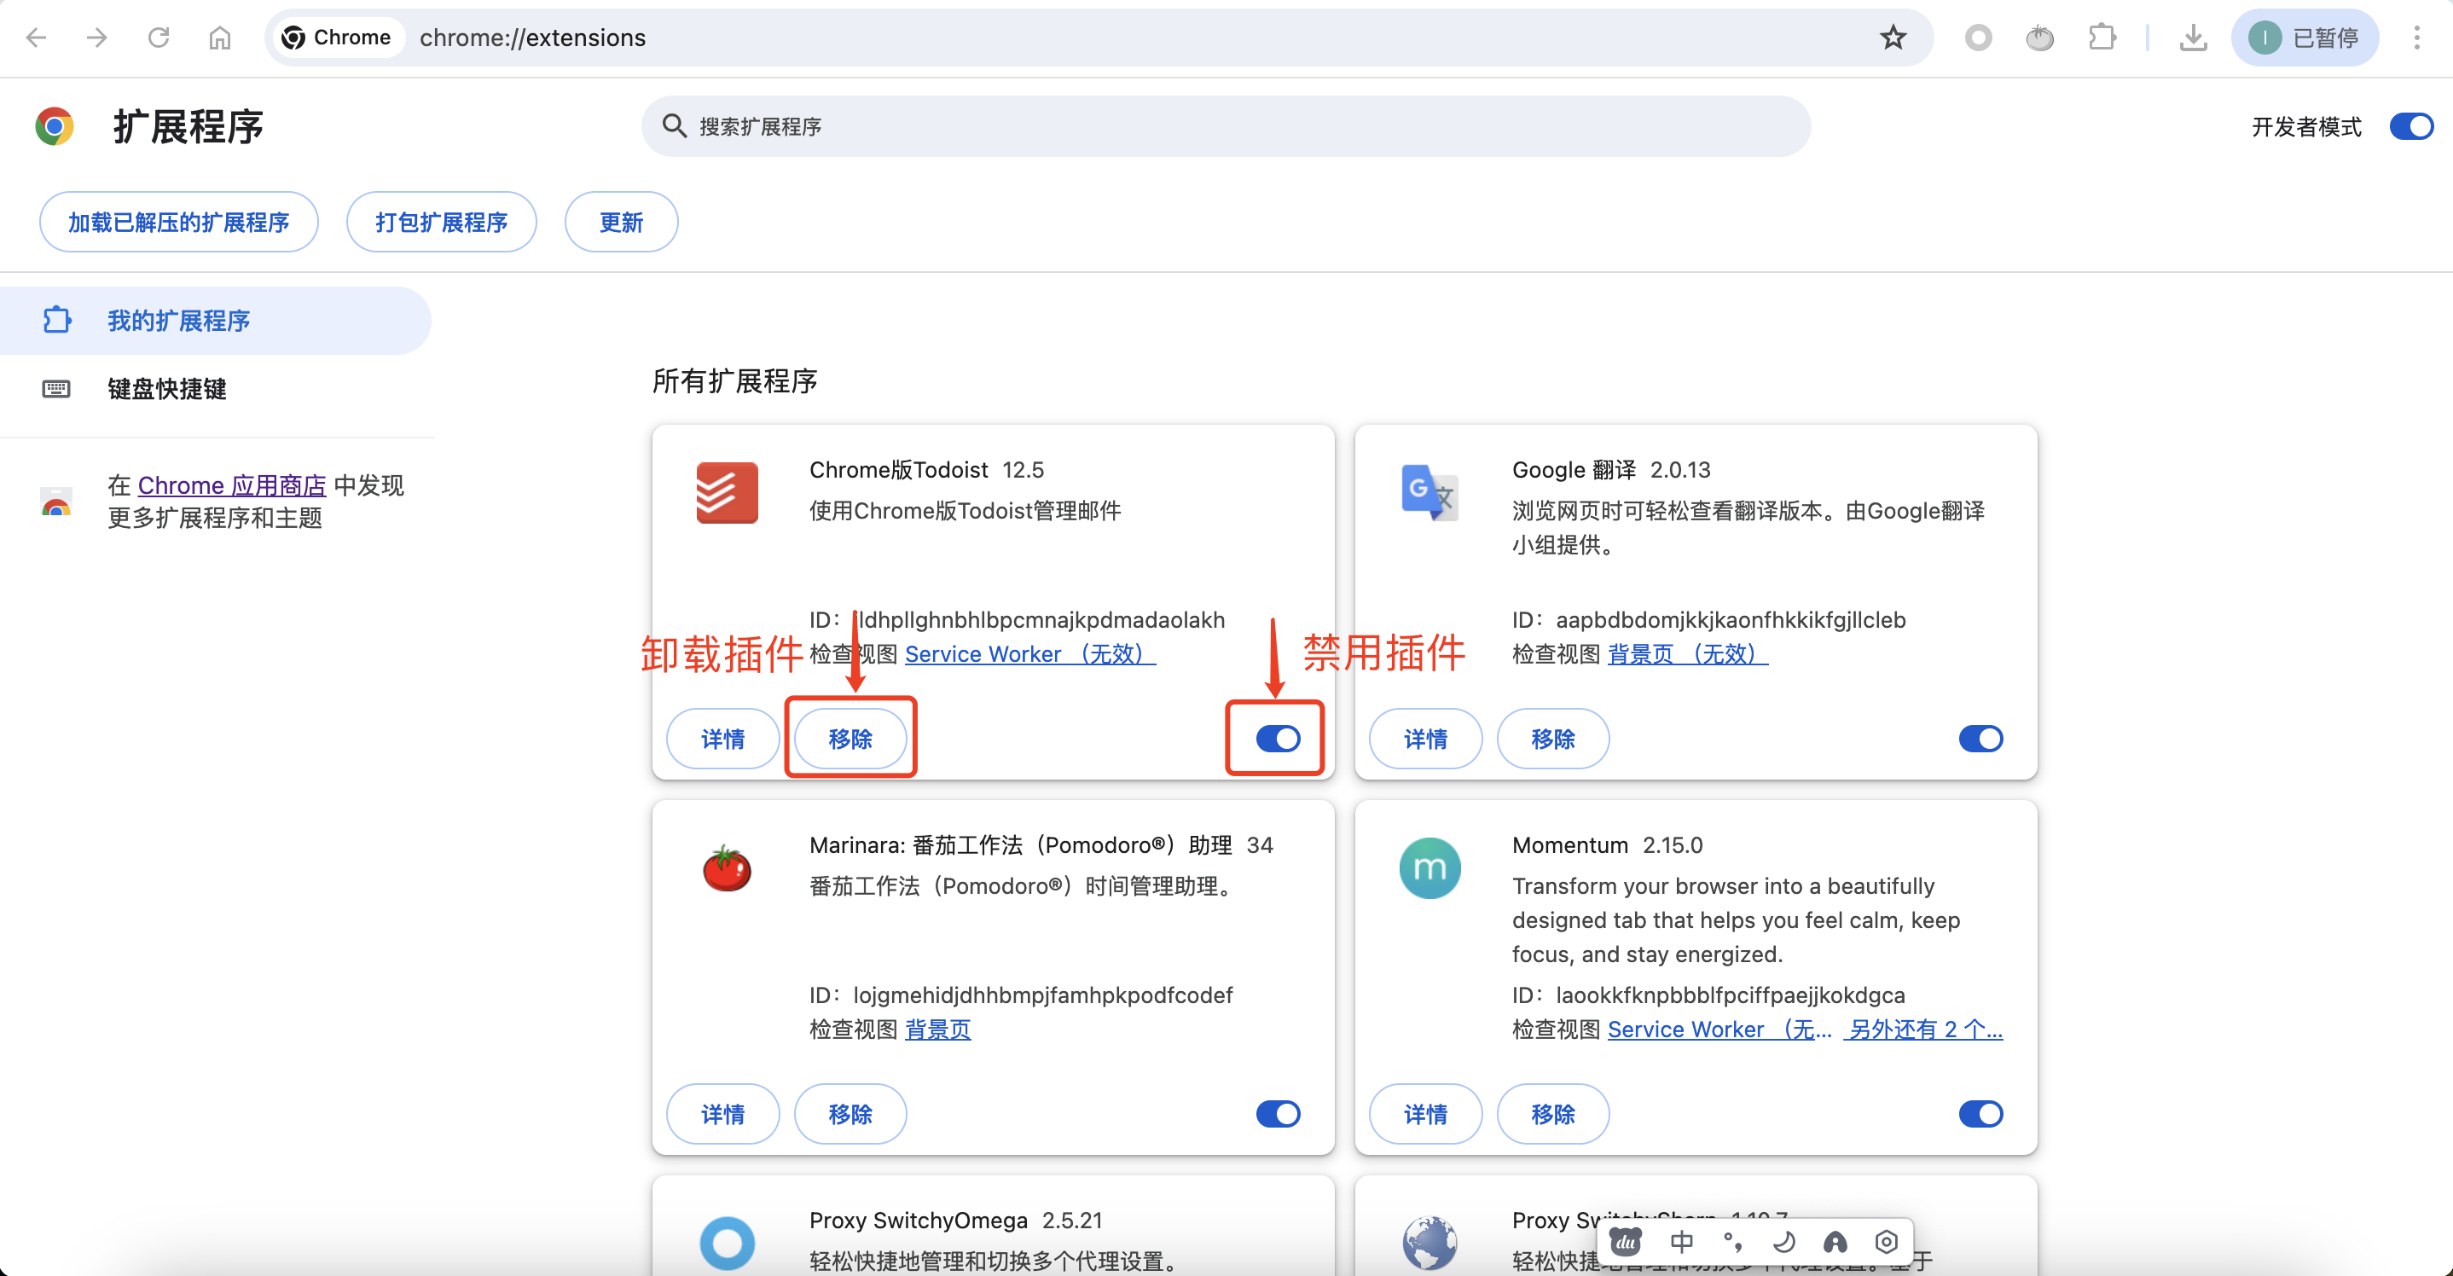Go back using the browser back arrow
The image size is (2453, 1276).
pos(36,38)
